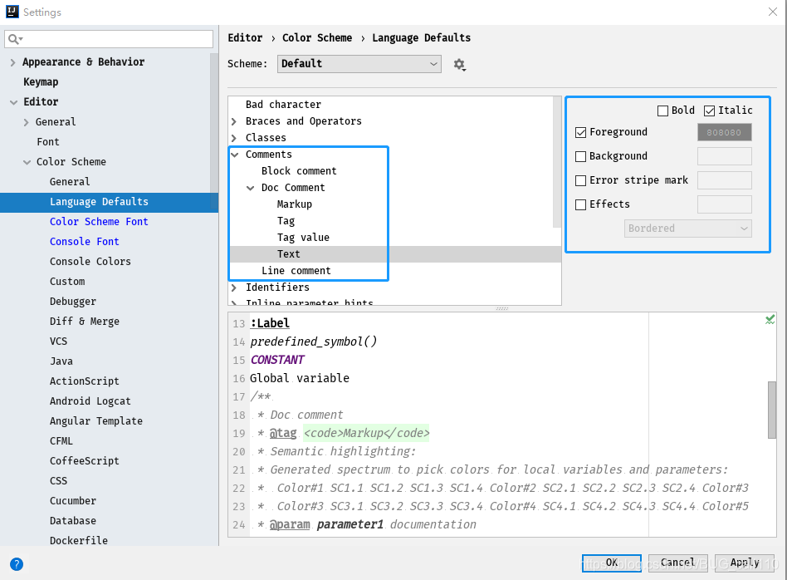Collapse the Doc Comment node
The width and height of the screenshot is (787, 580).
point(251,187)
